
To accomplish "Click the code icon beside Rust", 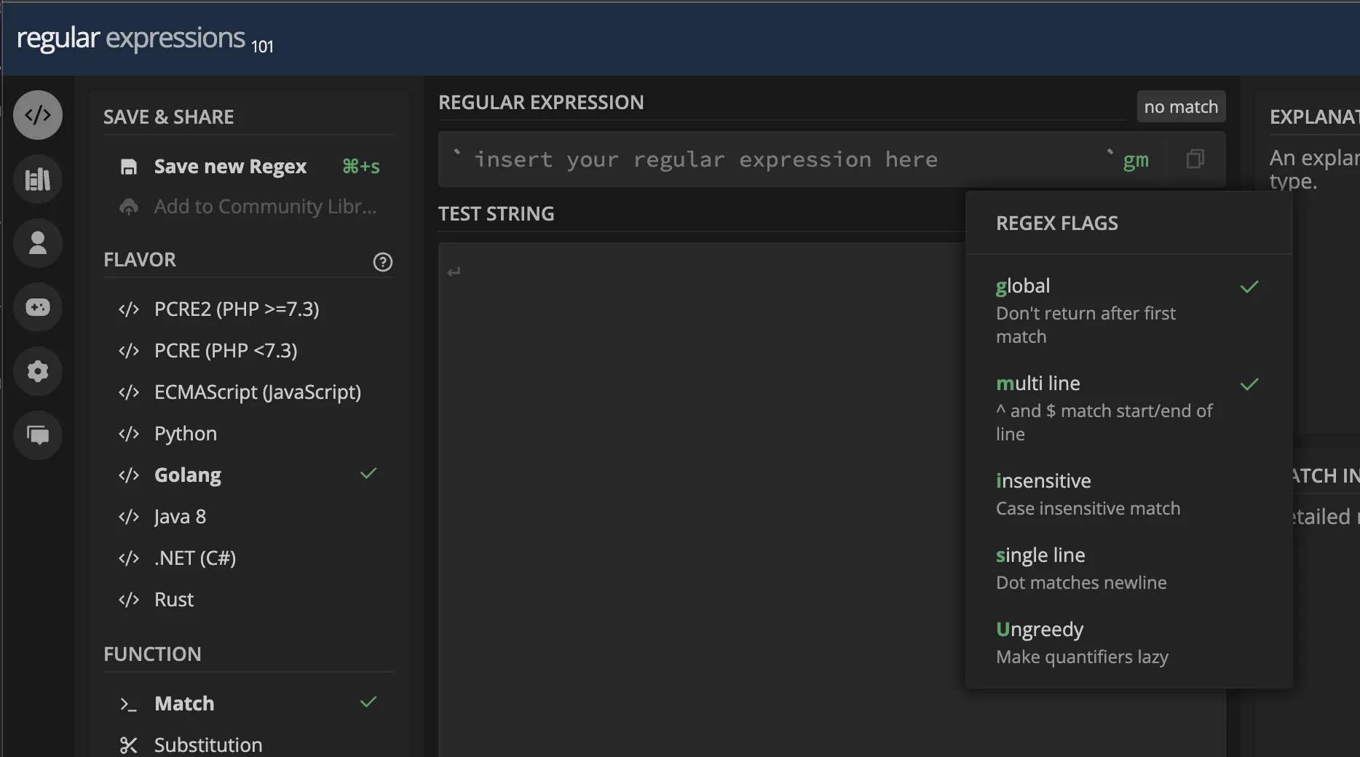I will click(129, 600).
